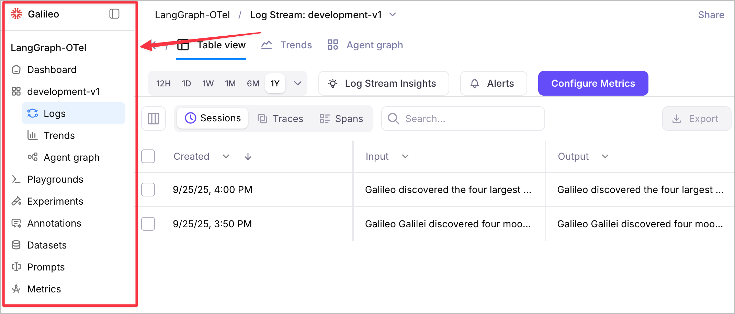The image size is (735, 314).
Task: Click Output cell 'Galileo Galilei discovered four moo...'
Action: point(640,224)
